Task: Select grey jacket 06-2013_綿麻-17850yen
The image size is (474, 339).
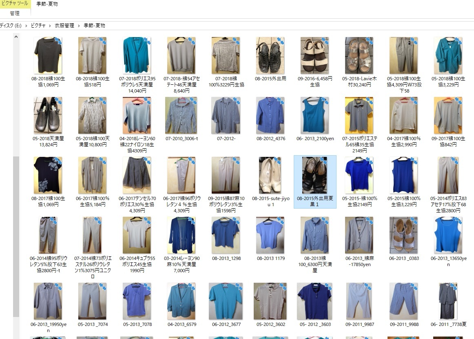Action: pyautogui.click(x=359, y=235)
